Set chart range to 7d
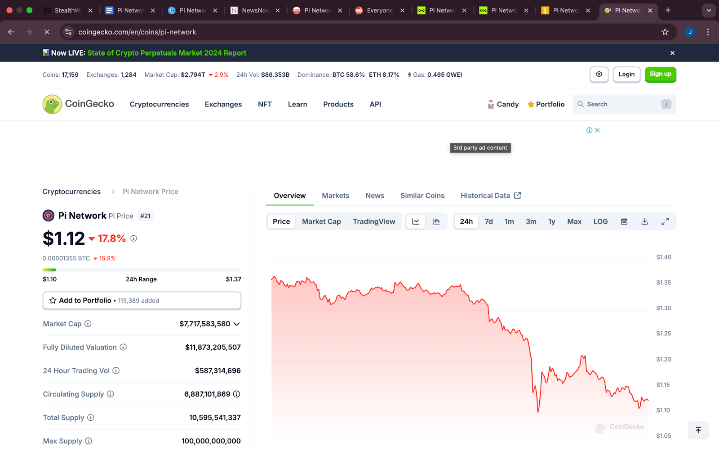This screenshot has height=449, width=719. point(489,221)
